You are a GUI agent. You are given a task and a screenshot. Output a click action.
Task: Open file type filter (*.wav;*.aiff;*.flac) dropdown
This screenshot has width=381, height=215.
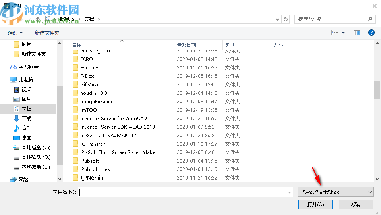[x=335, y=192]
